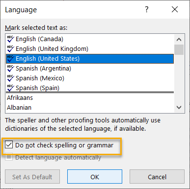Choose Spanish (Argentina) from the list
190x189 pixels.
point(90,69)
